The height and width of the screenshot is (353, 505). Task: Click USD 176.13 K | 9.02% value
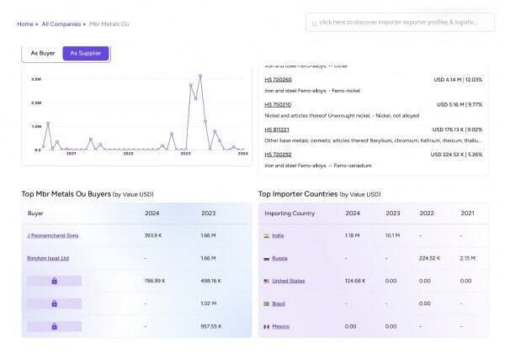pyautogui.click(x=457, y=130)
